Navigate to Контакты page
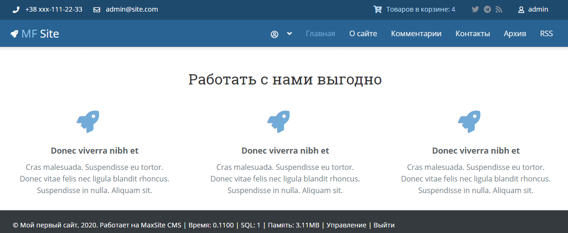 tap(473, 33)
